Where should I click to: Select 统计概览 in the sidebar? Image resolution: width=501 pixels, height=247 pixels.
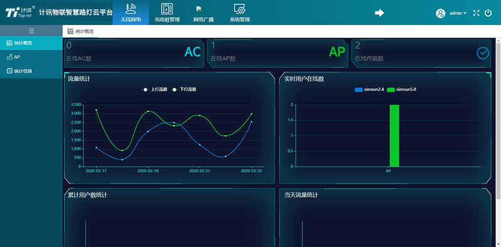click(31, 43)
